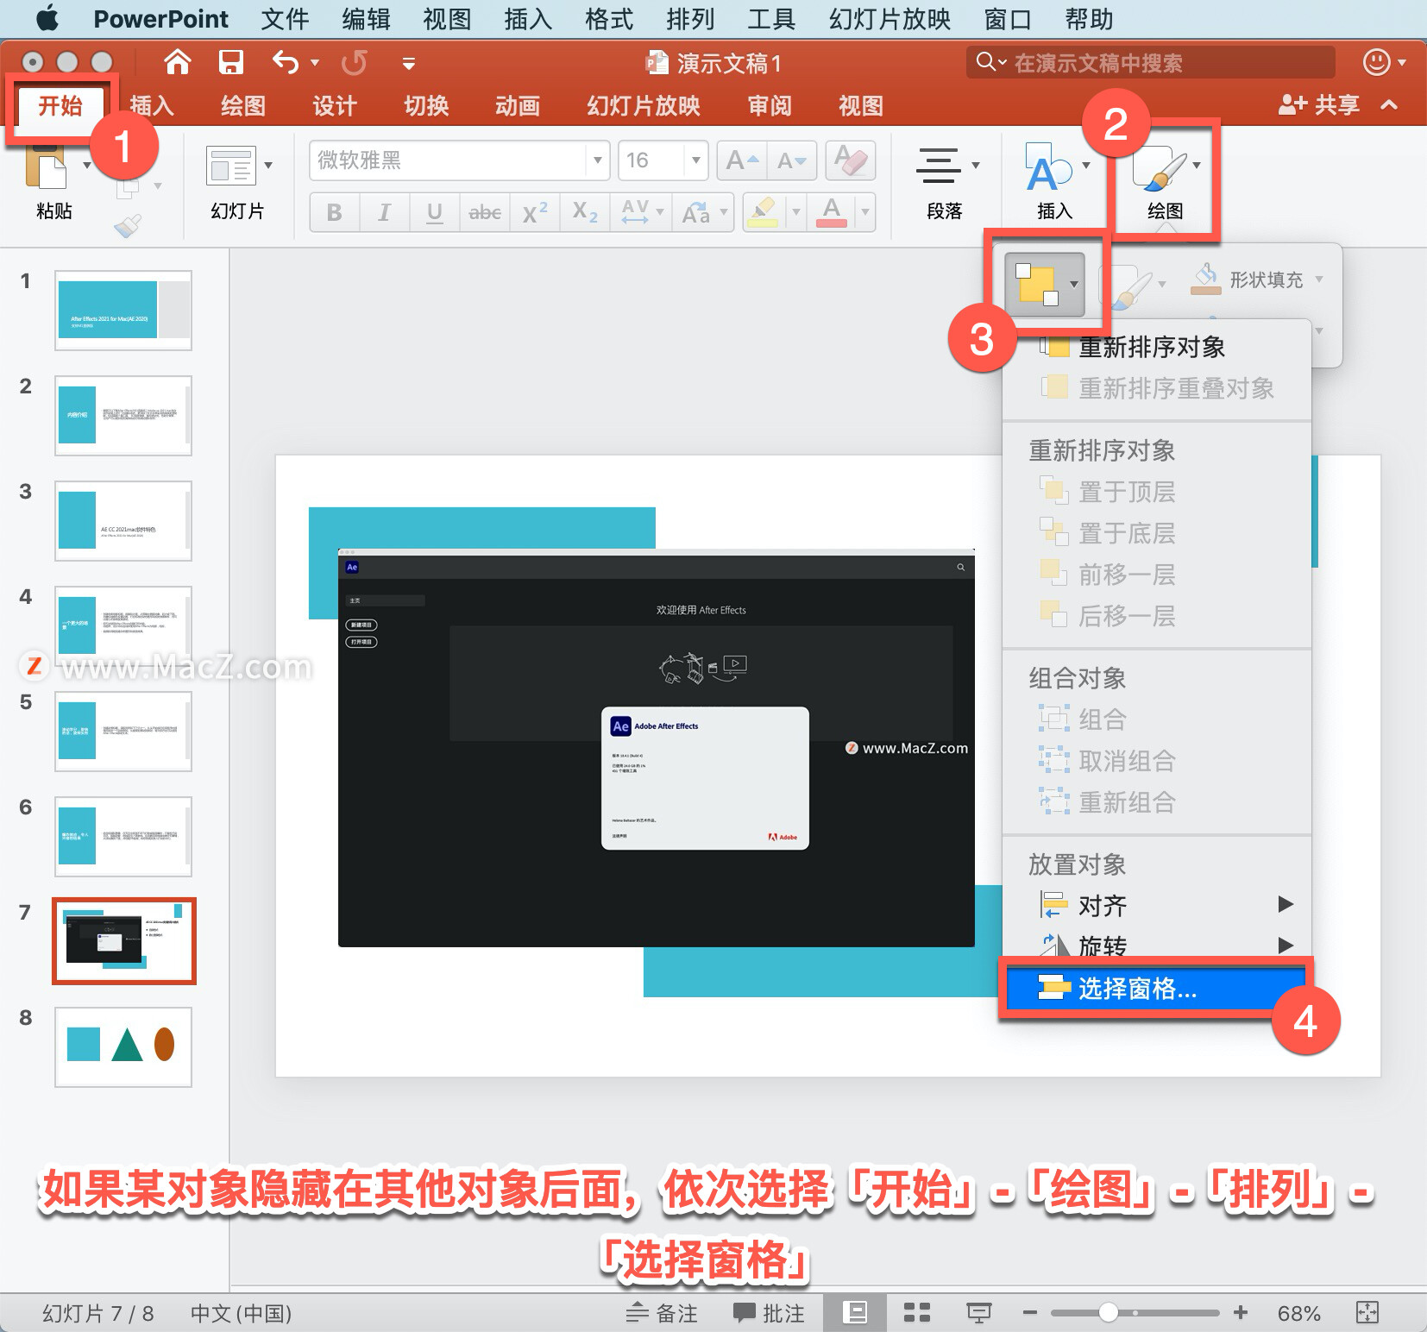Click the New Slide icon
Screen dimensions: 1427x1332
click(x=231, y=166)
